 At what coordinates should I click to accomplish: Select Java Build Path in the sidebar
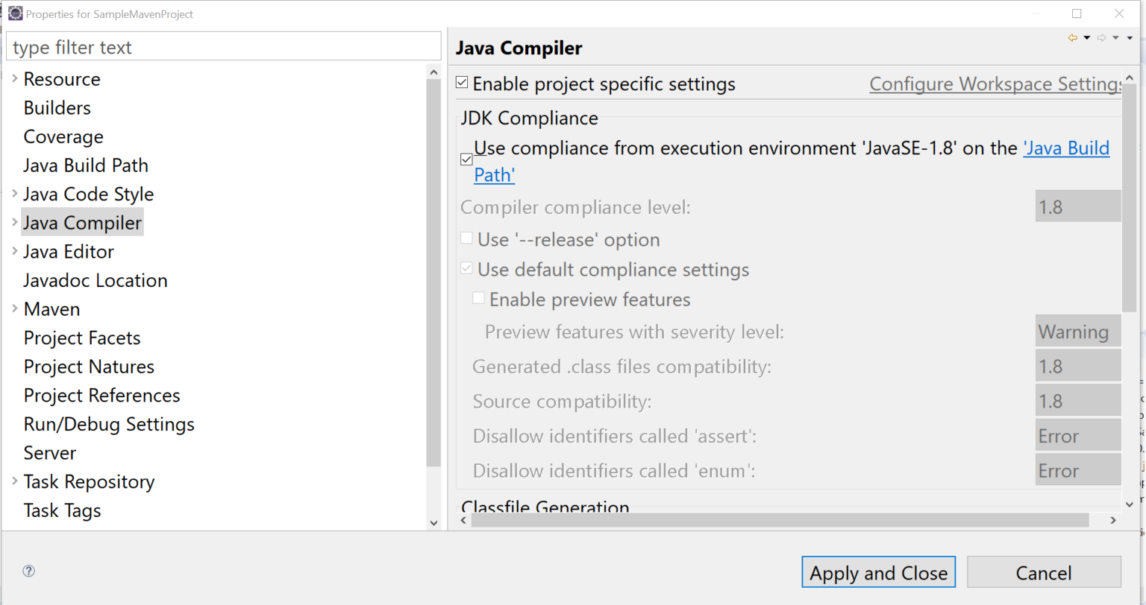[85, 165]
